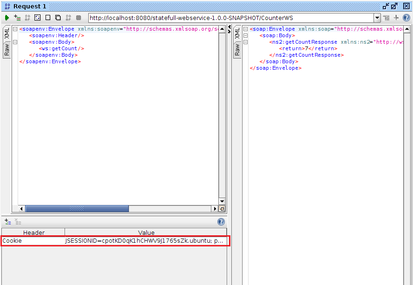
Task: Click the clone request icon in toolbar
Action: coord(58,18)
